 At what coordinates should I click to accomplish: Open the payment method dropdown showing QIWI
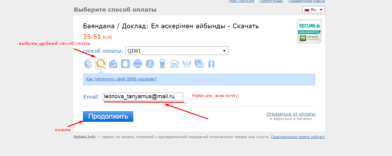coord(177,51)
